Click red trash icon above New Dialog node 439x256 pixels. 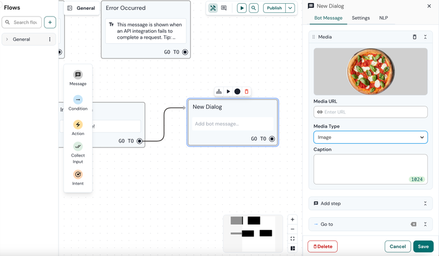tap(246, 91)
